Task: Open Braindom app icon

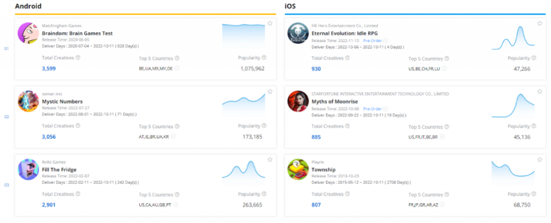Action: (x=28, y=33)
